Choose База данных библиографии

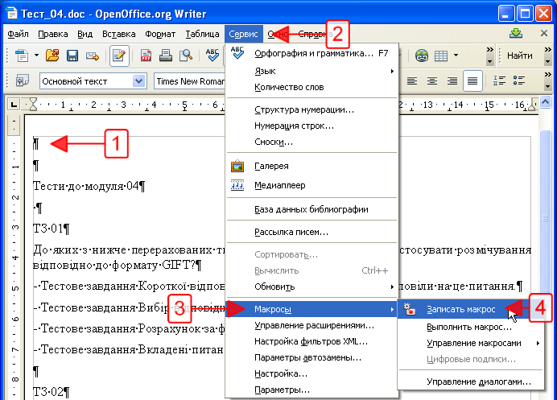click(312, 209)
